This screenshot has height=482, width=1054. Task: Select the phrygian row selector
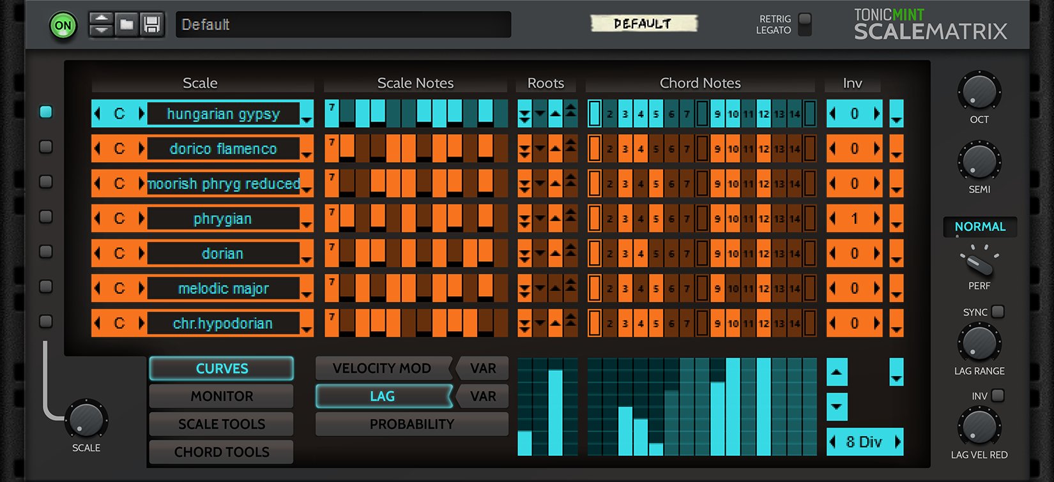tap(46, 216)
